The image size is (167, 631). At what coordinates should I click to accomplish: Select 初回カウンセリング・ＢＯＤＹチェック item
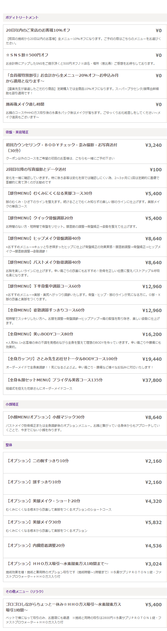[x=61, y=145]
